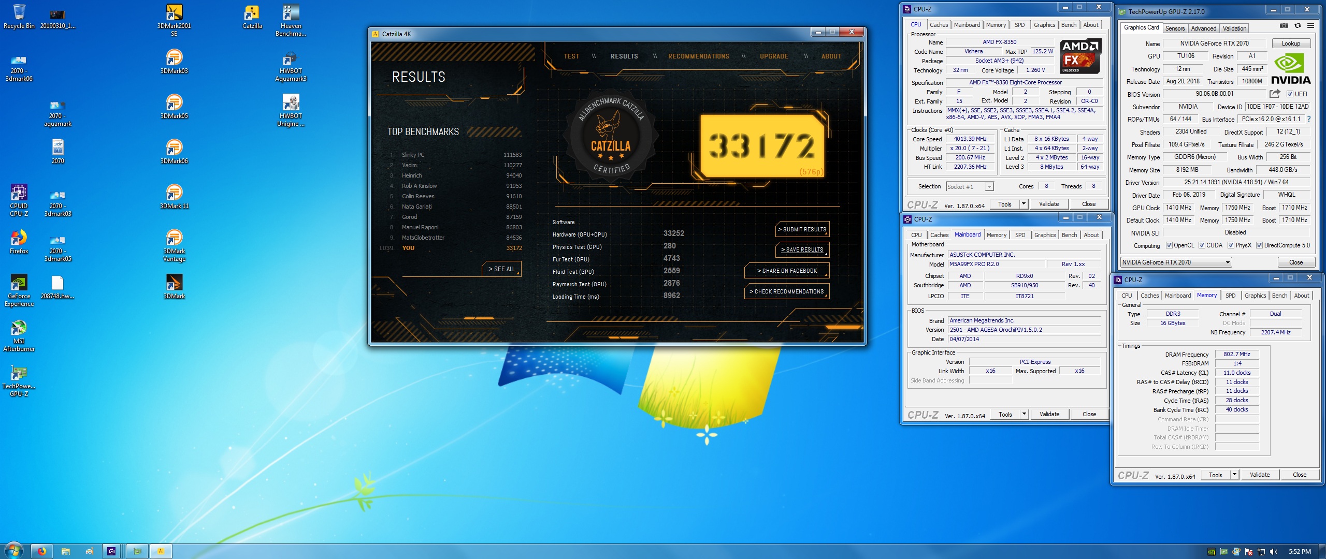Image resolution: width=1326 pixels, height=559 pixels.
Task: Click the Bus Interface question mark icon
Action: [1309, 119]
